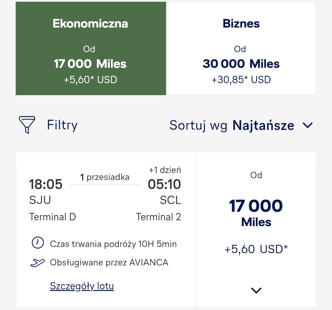Screen dimensions: 332x310
Task: Click 30 000 Miles in the Biznes tab
Action: tap(241, 64)
